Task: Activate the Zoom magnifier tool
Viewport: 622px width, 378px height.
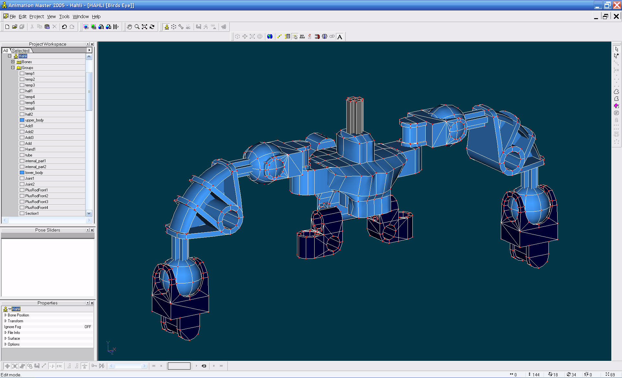Action: tap(137, 27)
